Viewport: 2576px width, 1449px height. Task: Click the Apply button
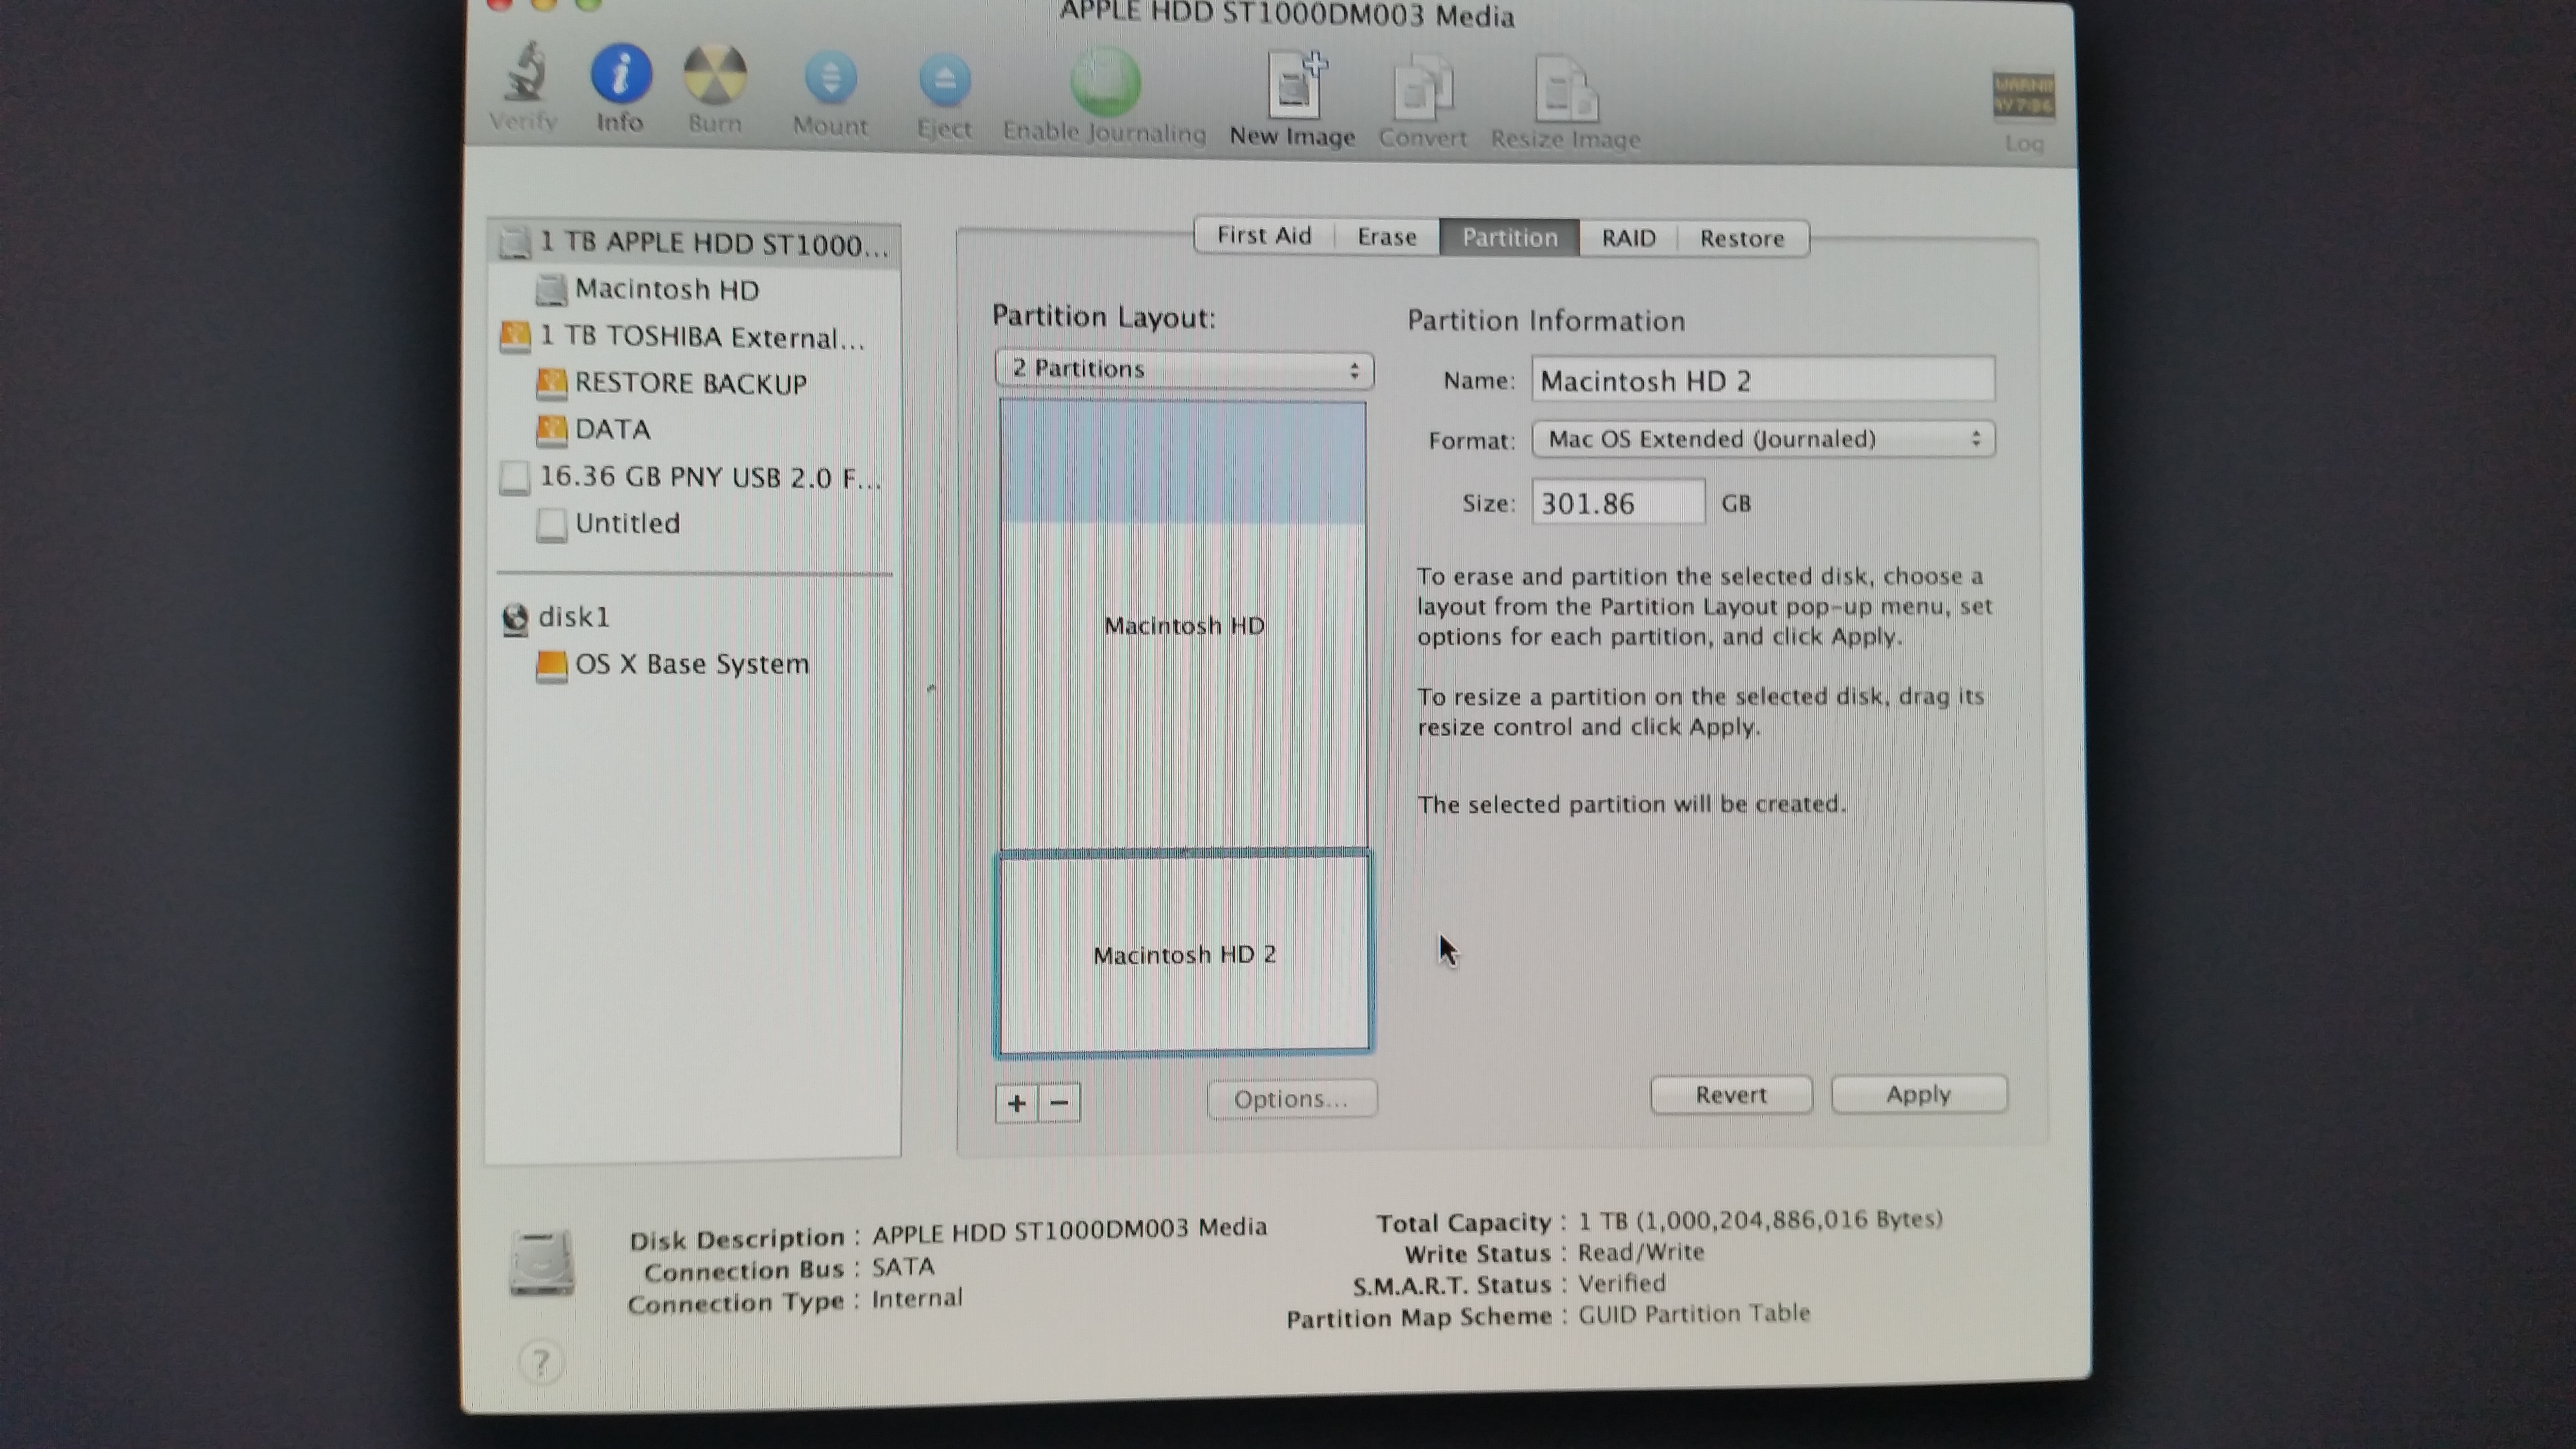tap(1918, 1094)
